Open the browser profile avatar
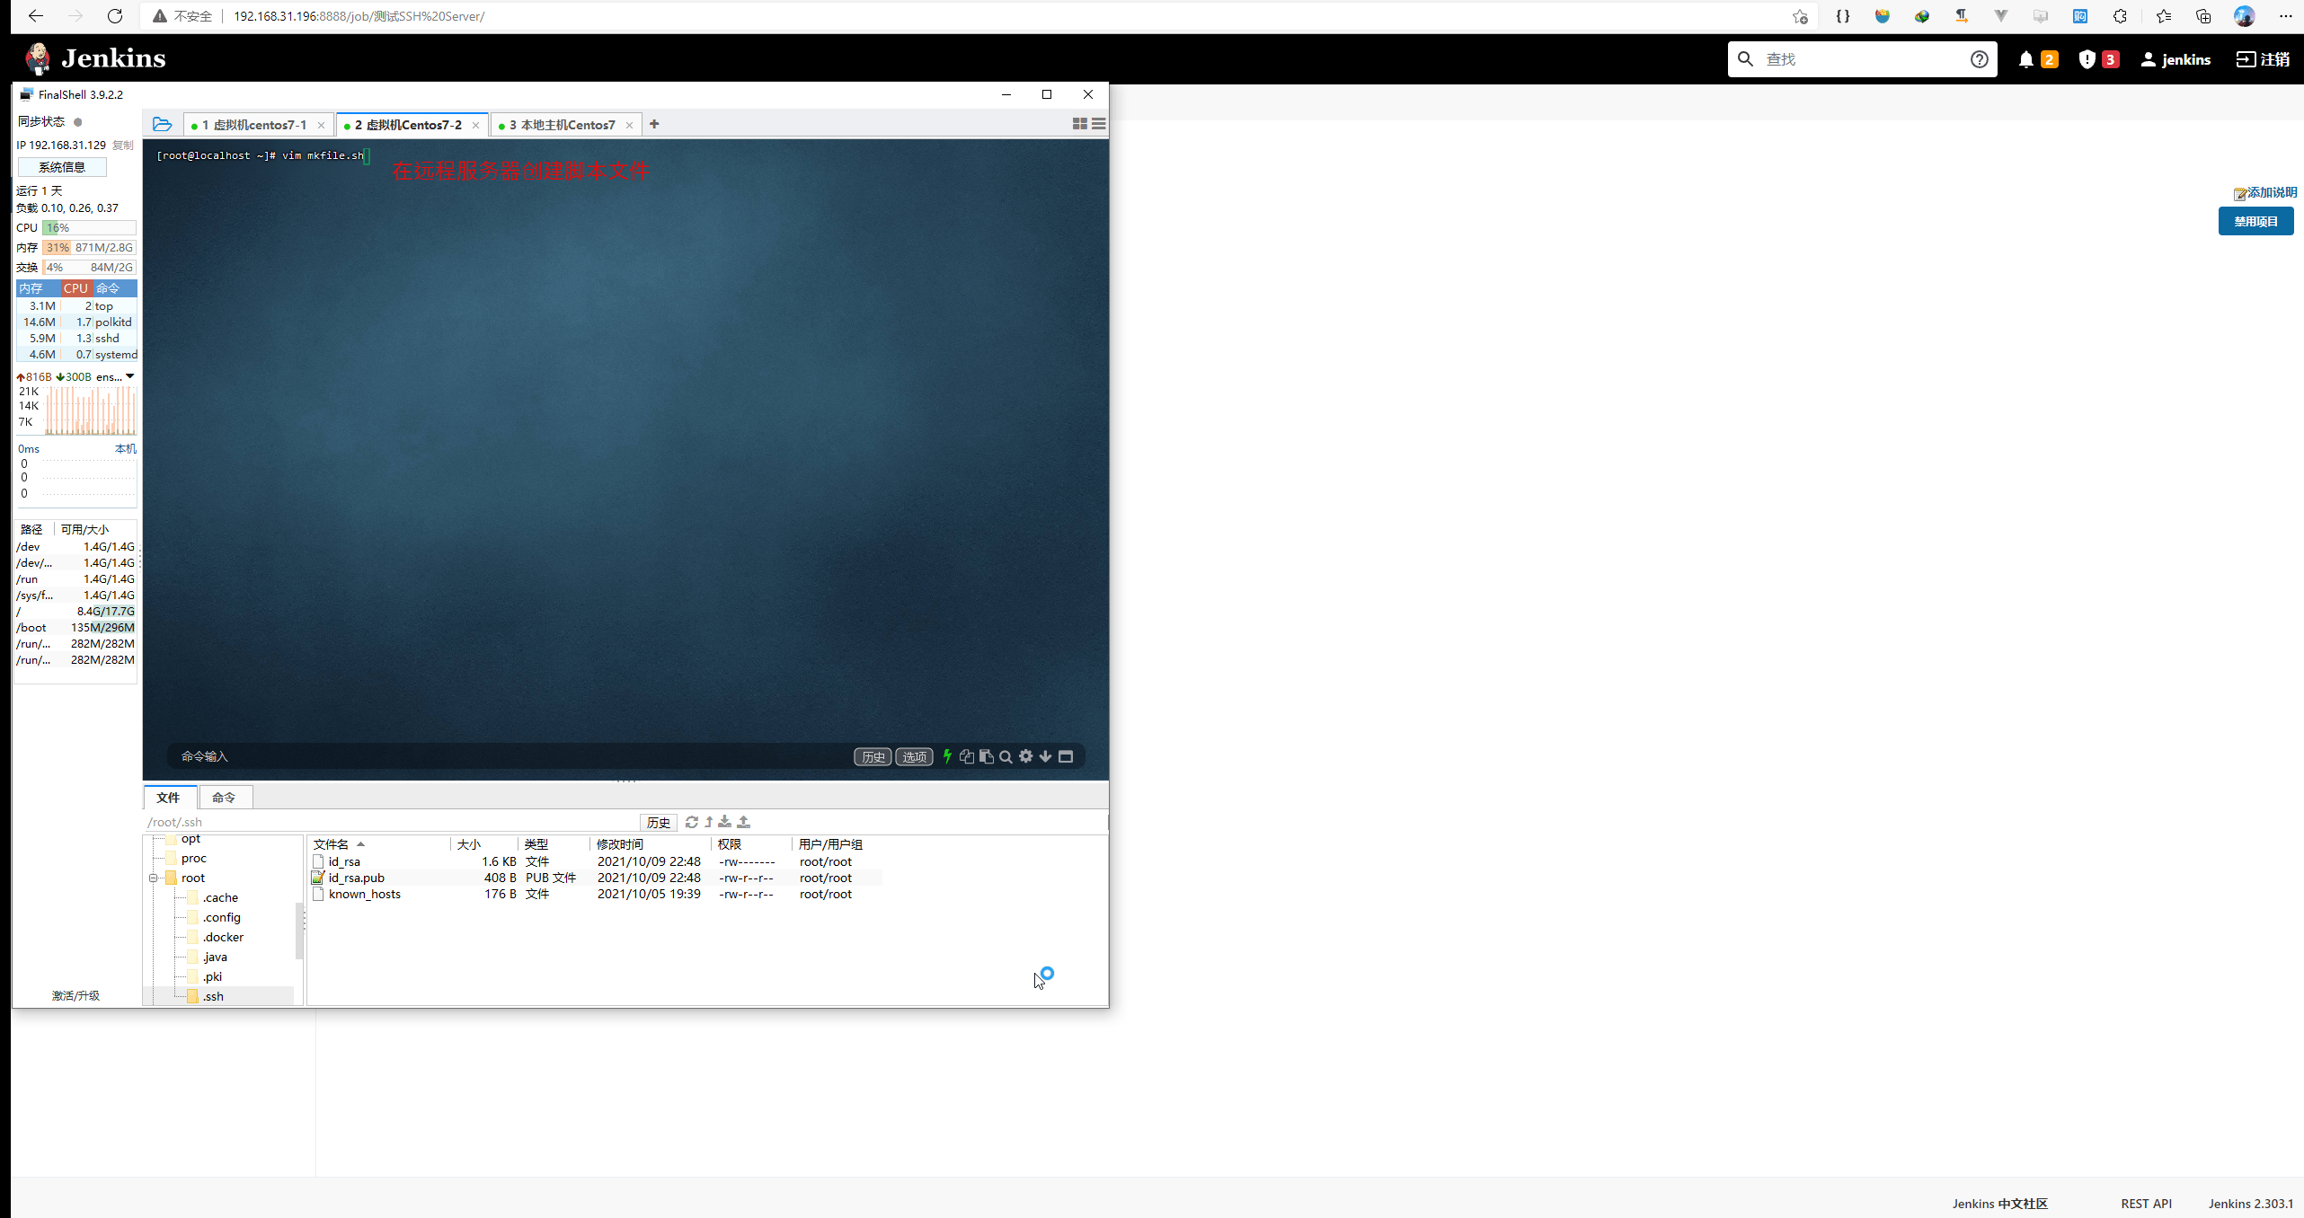Screen dimensions: 2304x1218 pyautogui.click(x=2245, y=16)
